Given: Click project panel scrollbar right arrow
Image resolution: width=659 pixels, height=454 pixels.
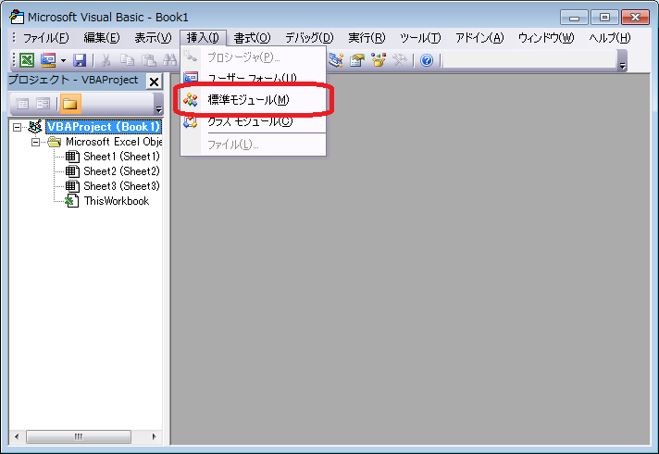Looking at the screenshot, I should click(155, 436).
